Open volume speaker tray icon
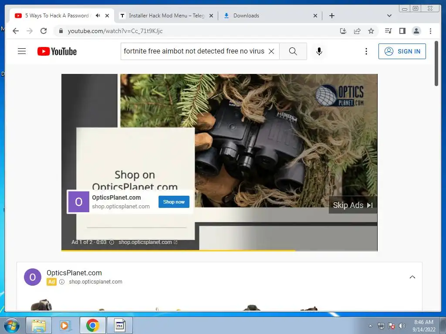The image size is (446, 334). point(402,326)
